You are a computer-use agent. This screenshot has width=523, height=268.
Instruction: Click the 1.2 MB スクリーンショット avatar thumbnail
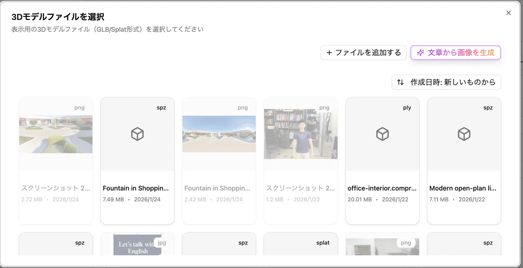coord(301,134)
